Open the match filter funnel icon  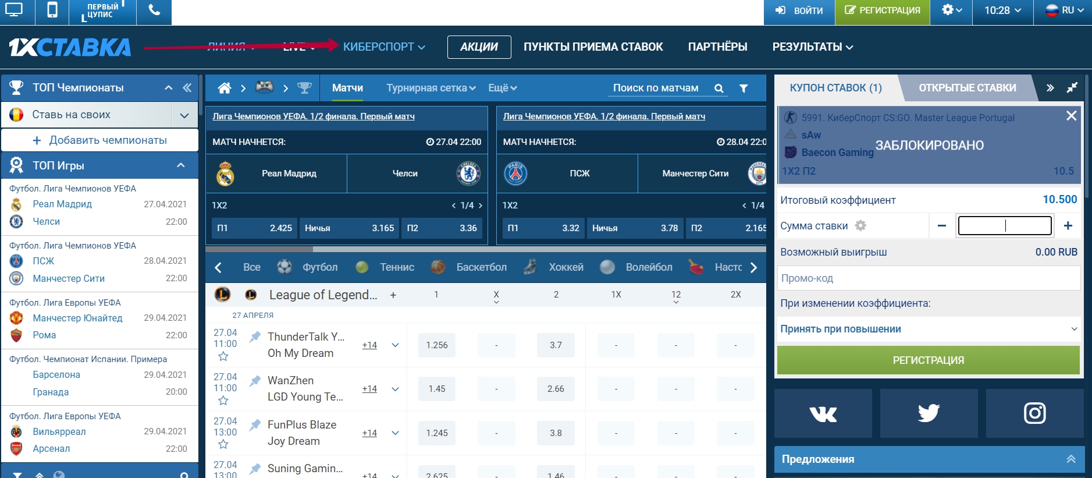[744, 88]
